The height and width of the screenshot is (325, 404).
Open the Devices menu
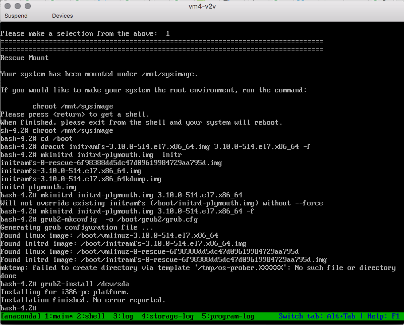coord(62,16)
